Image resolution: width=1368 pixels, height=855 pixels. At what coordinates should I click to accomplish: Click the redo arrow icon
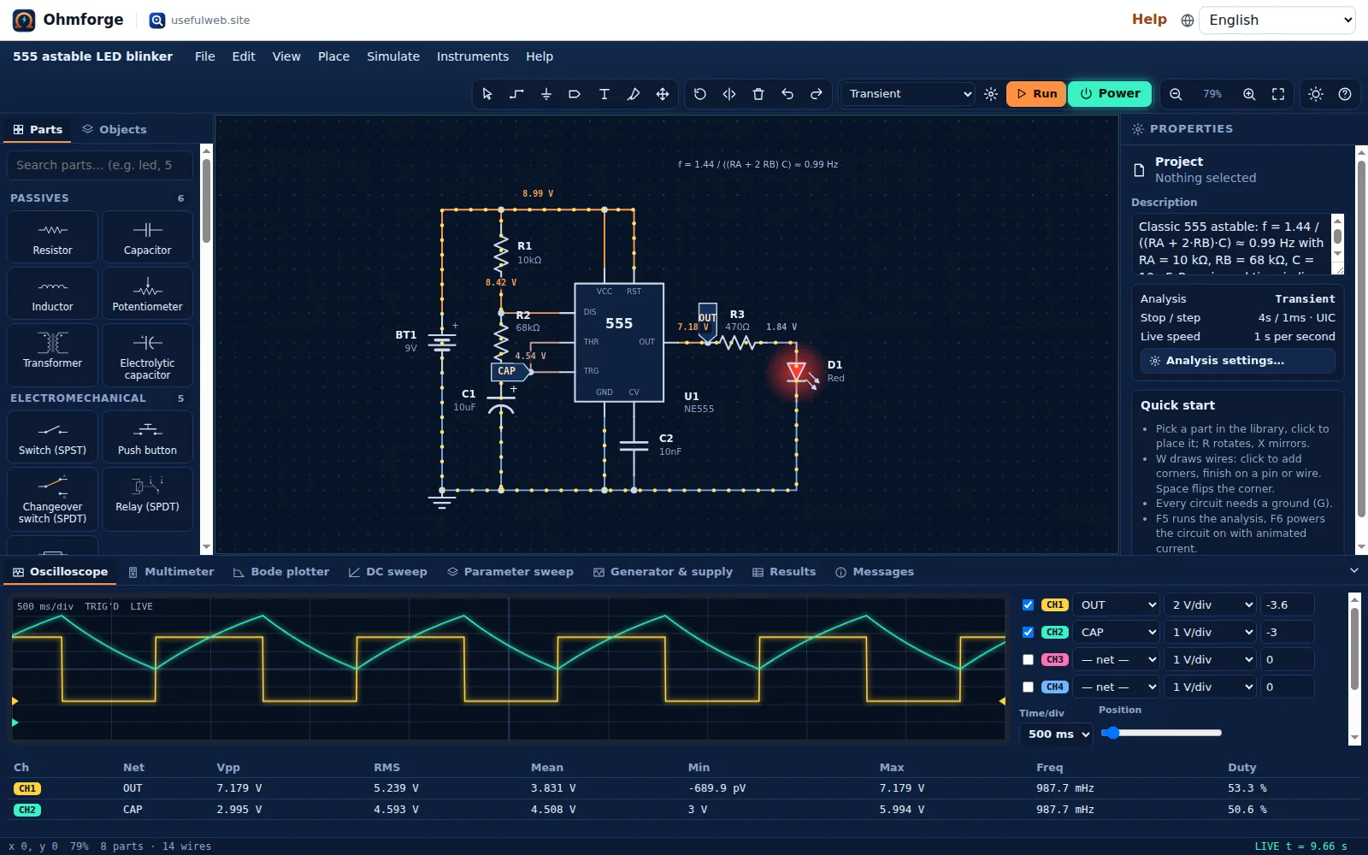coord(817,94)
